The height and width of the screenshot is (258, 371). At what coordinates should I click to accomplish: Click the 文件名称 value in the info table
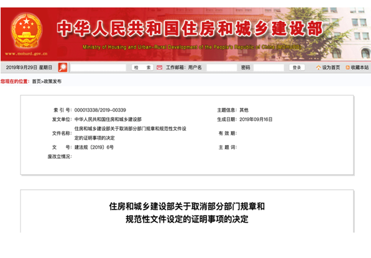(x=131, y=133)
